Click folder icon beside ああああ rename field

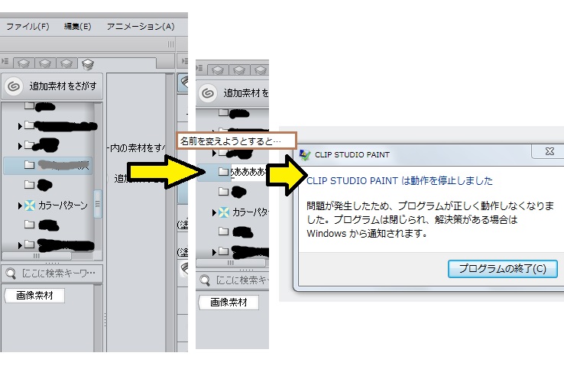[223, 172]
